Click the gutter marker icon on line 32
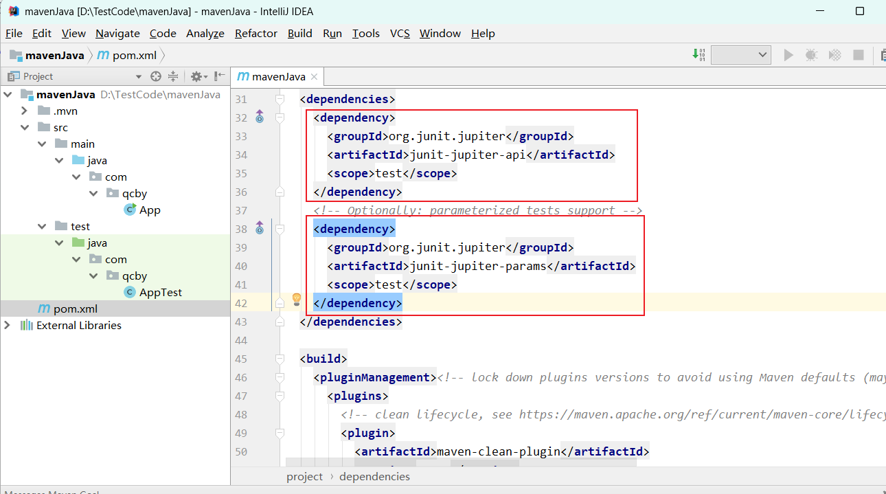 coord(260,117)
